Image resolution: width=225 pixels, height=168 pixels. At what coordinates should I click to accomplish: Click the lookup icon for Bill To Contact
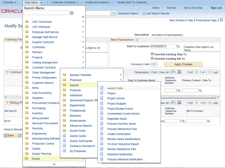(x=209, y=121)
